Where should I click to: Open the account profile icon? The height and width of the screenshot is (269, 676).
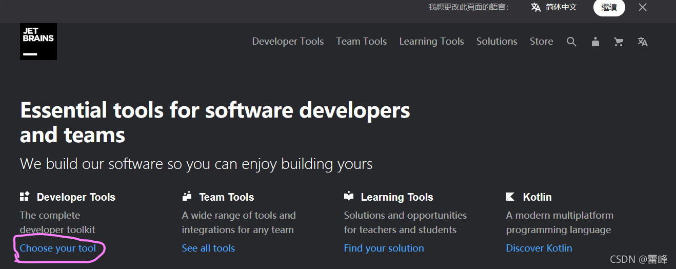pos(595,42)
